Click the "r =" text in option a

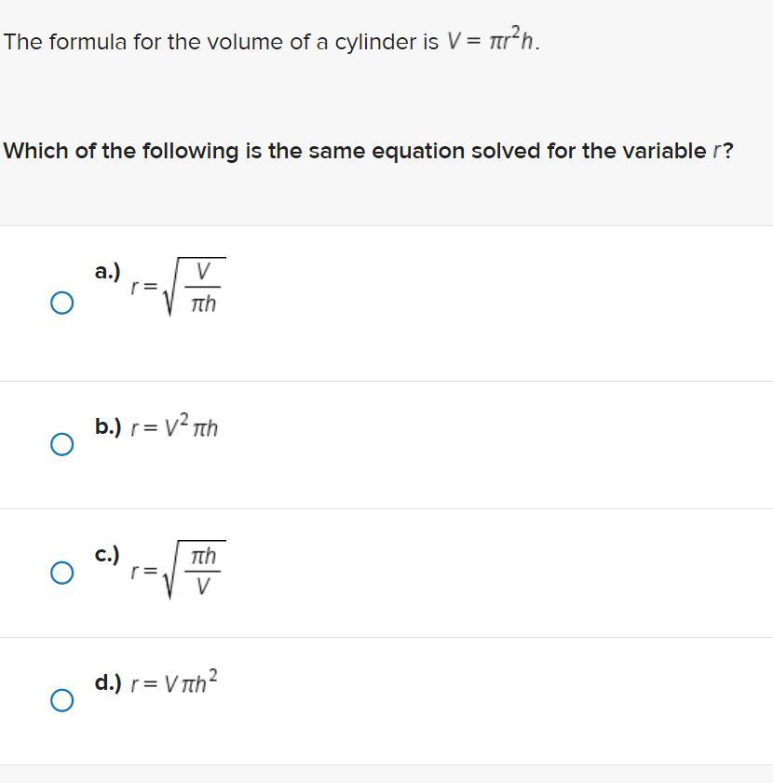[143, 288]
